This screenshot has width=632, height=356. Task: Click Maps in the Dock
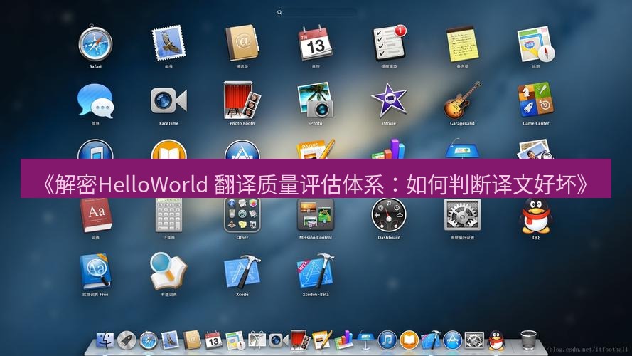(x=235, y=340)
